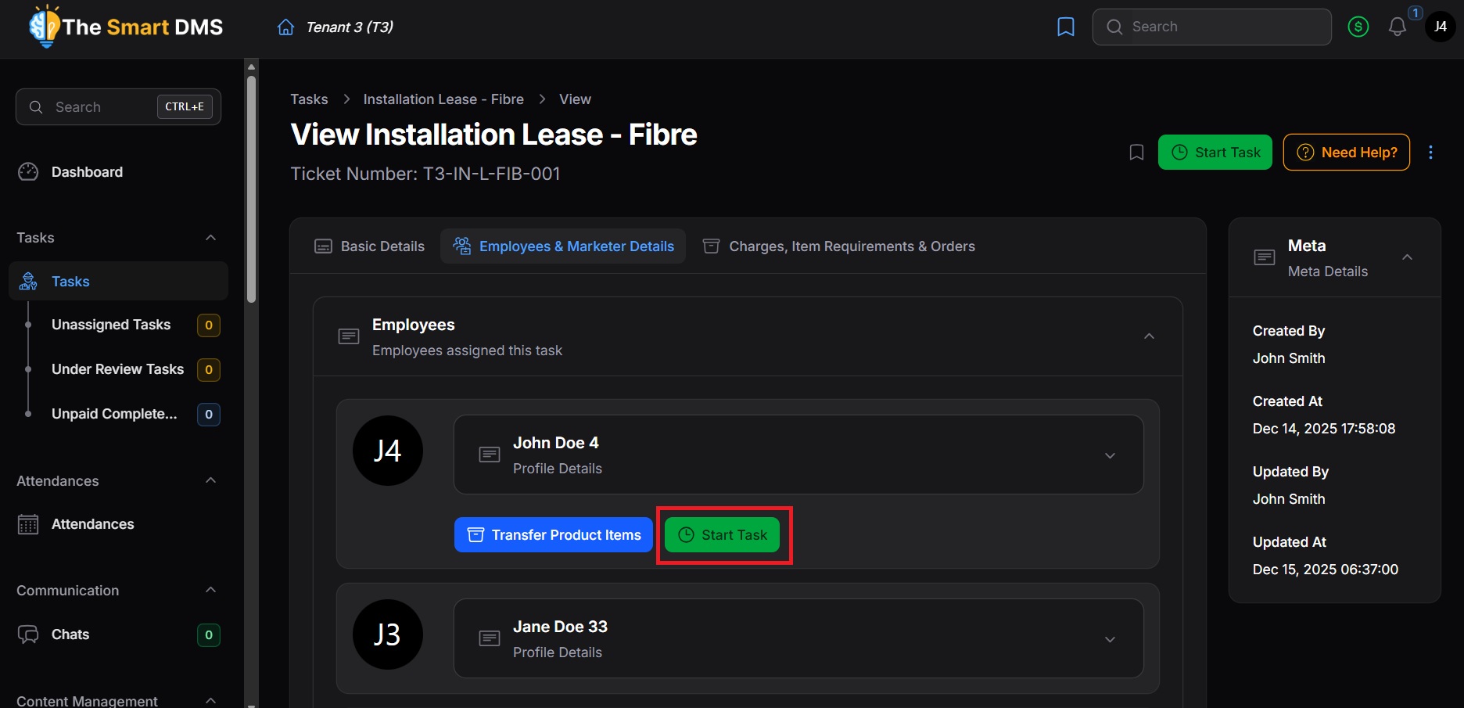Open the notifications bell
Viewport: 1464px width, 708px height.
[1398, 27]
